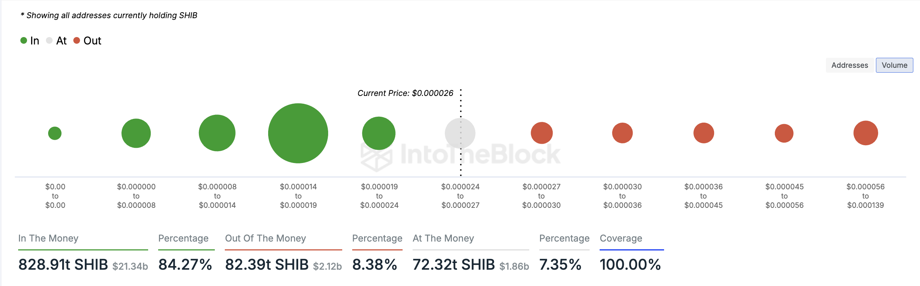
Task: Switch to the Addresses view
Action: (850, 65)
